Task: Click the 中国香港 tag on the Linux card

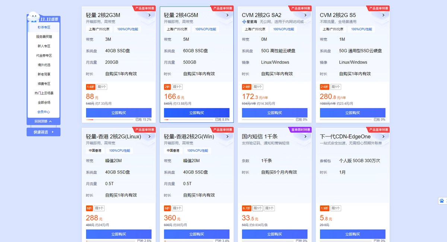Action: point(95,151)
